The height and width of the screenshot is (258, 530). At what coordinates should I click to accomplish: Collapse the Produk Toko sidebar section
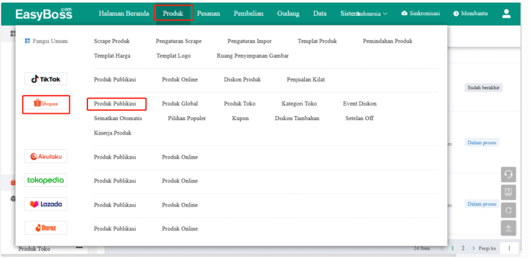pos(79,247)
